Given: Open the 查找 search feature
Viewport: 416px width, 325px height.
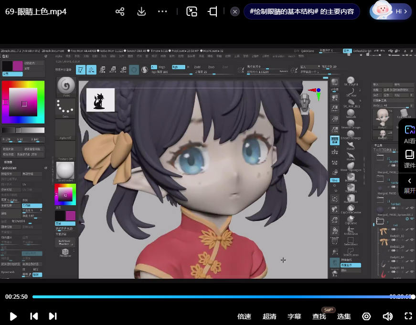Looking at the screenshot, I should (319, 316).
